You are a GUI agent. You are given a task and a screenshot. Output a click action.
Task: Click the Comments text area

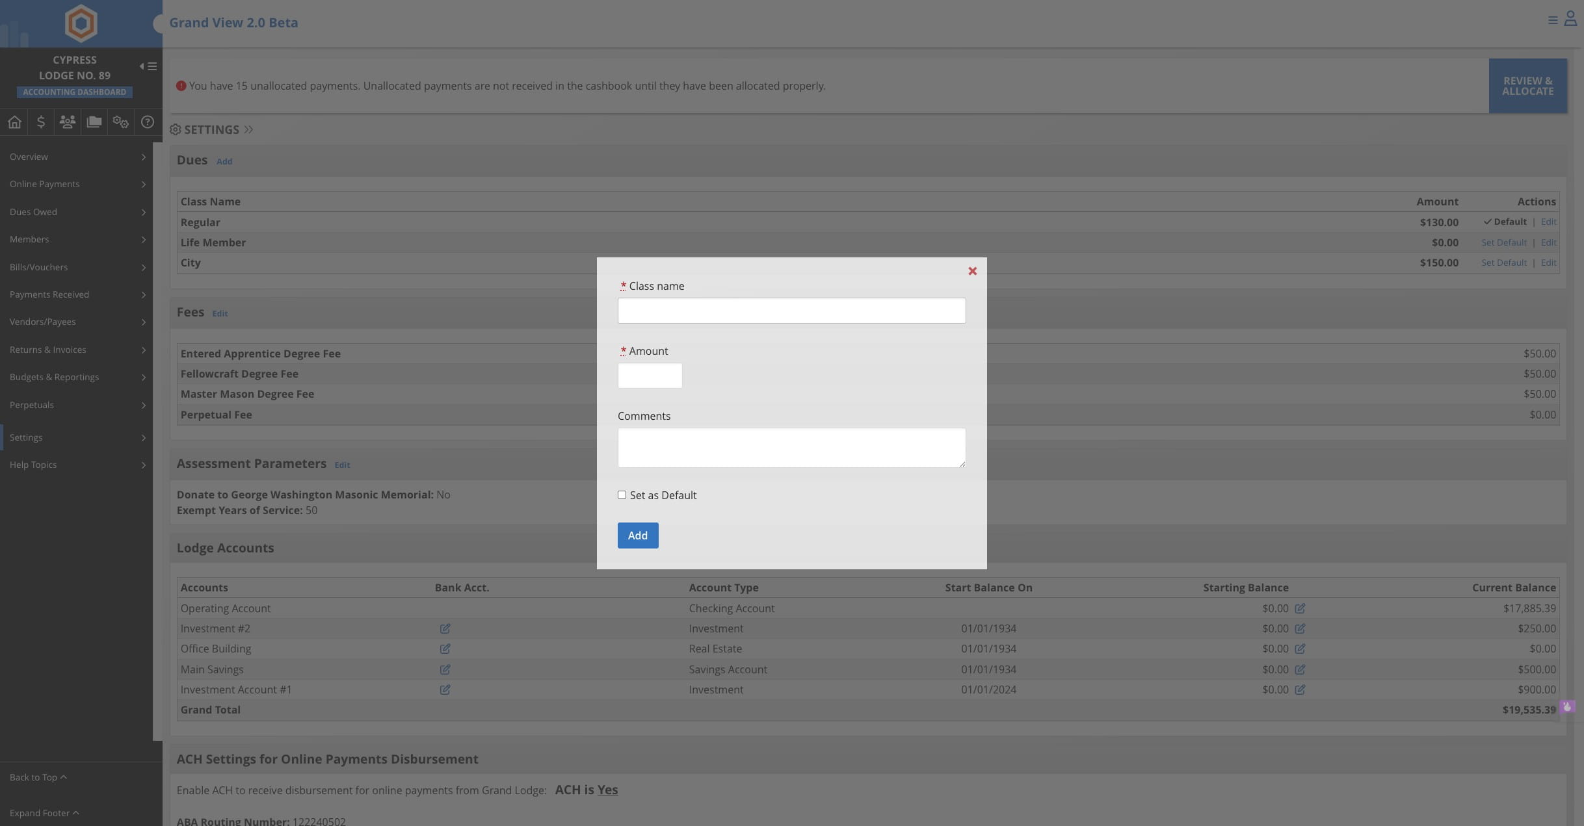tap(791, 448)
